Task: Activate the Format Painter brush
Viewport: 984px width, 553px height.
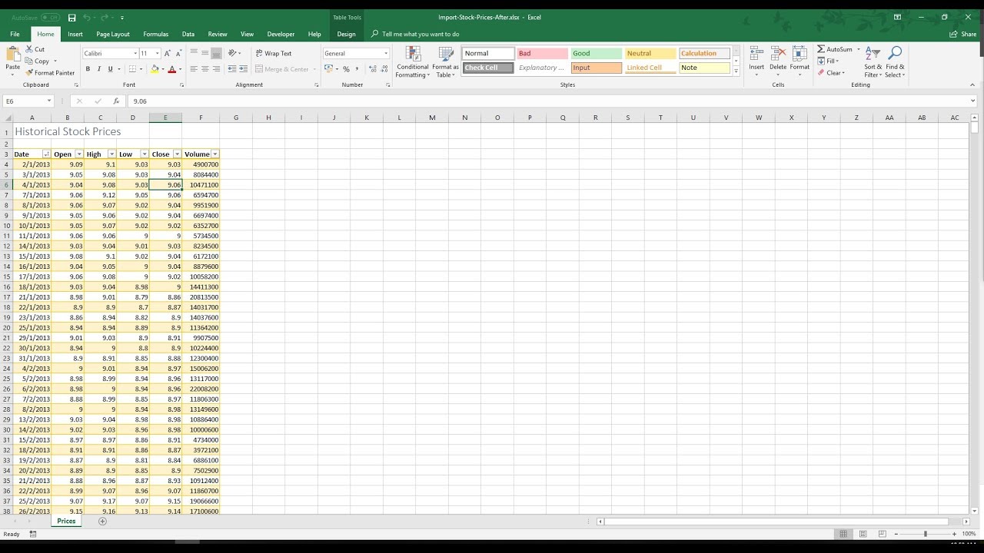Action: pos(50,73)
